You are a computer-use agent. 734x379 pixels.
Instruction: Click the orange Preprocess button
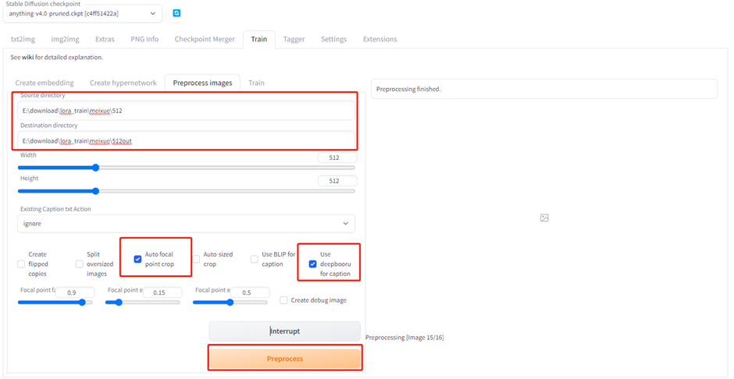[x=284, y=359]
